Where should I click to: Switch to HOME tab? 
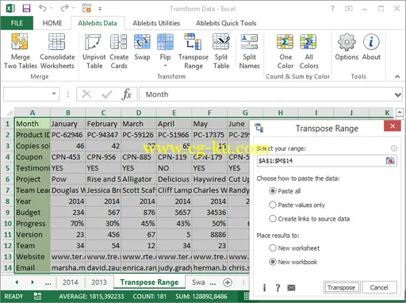pyautogui.click(x=52, y=23)
